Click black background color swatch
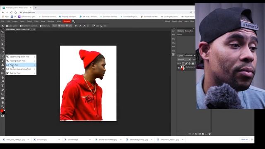 4,112
